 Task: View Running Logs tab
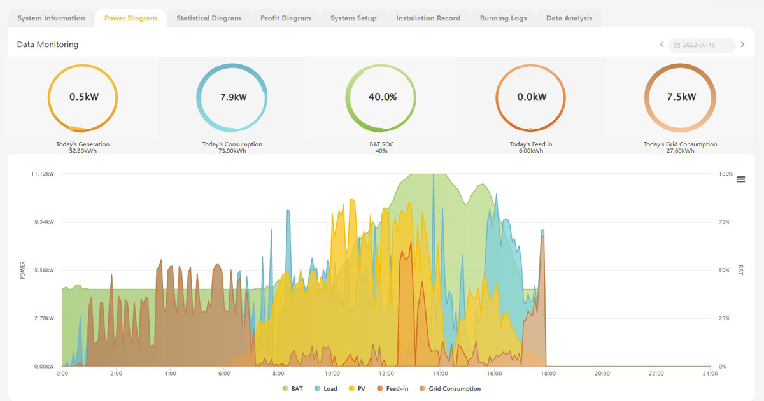pyautogui.click(x=503, y=18)
